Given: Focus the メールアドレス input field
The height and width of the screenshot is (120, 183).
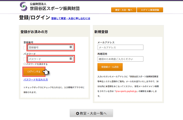Looking at the screenshot, I should pyautogui.click(x=120, y=47).
